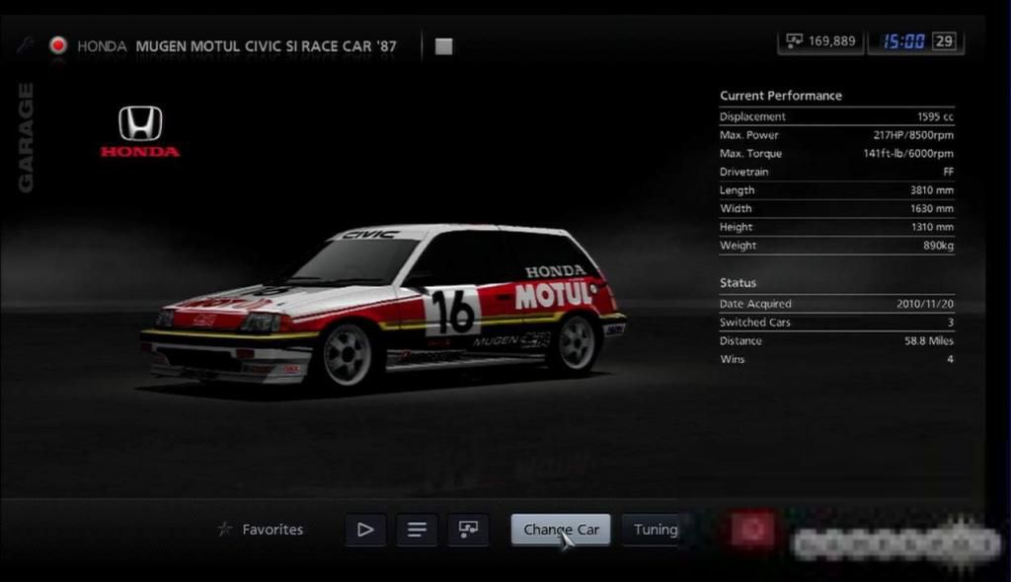Viewport: 1011px width, 582px height.
Task: Click the Length value '3810 mm'
Action: 932,190
